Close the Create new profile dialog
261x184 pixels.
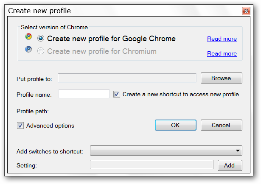point(246,11)
